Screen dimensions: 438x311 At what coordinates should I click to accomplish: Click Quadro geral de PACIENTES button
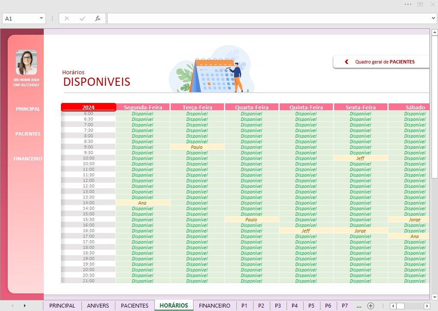381,62
